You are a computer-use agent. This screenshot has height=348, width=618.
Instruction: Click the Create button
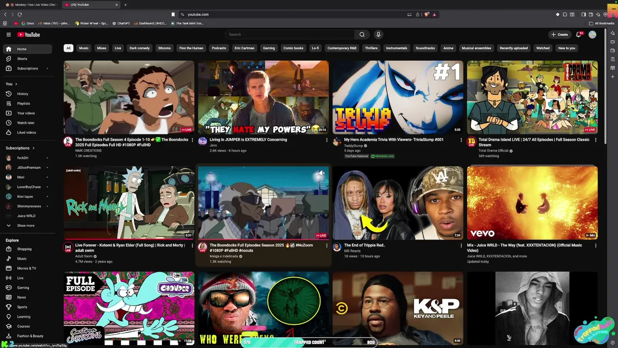click(560, 34)
